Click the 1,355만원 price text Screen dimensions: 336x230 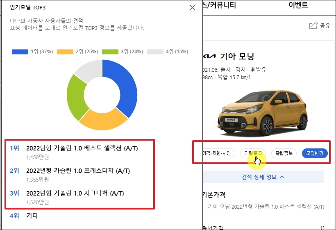38,180
